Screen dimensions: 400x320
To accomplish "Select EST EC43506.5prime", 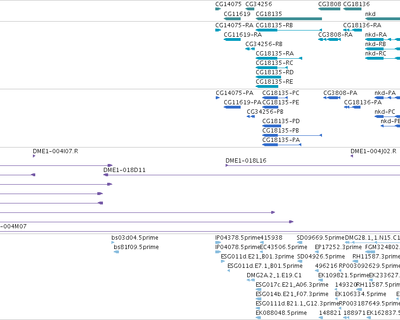I will (x=283, y=247).
